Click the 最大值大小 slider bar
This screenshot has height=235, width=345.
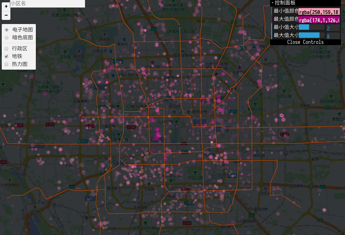pos(311,35)
